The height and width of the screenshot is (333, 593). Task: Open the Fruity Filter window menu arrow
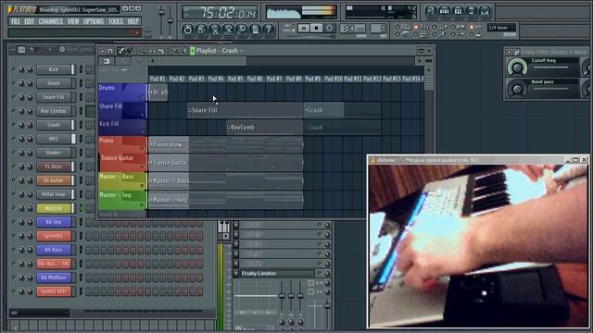coord(509,52)
